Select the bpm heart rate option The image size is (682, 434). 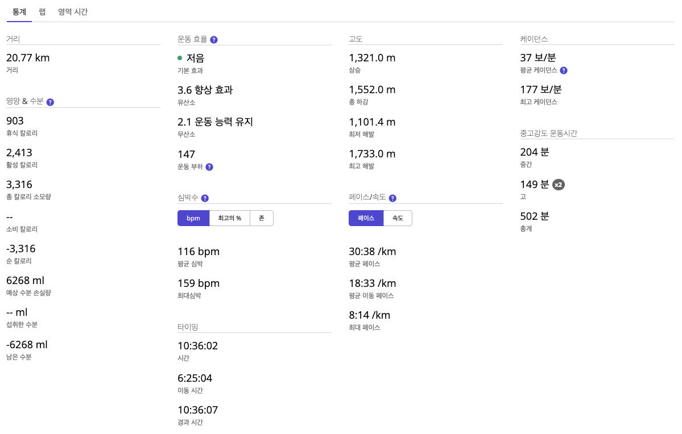tap(193, 218)
